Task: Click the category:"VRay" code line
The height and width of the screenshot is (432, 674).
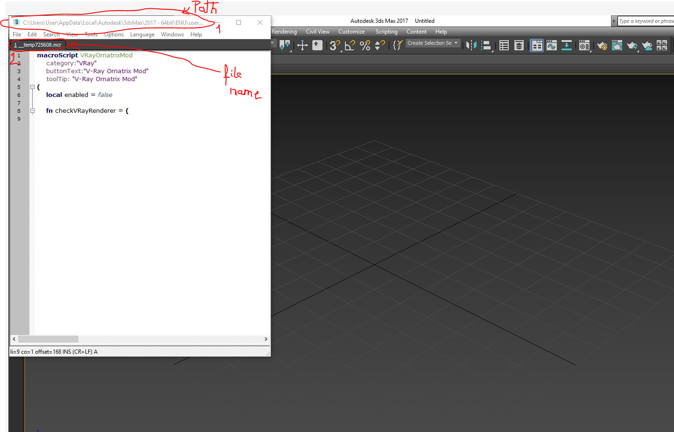Action: (x=71, y=63)
